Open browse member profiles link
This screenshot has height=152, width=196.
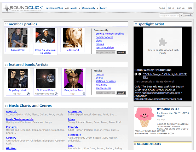tap(110, 34)
